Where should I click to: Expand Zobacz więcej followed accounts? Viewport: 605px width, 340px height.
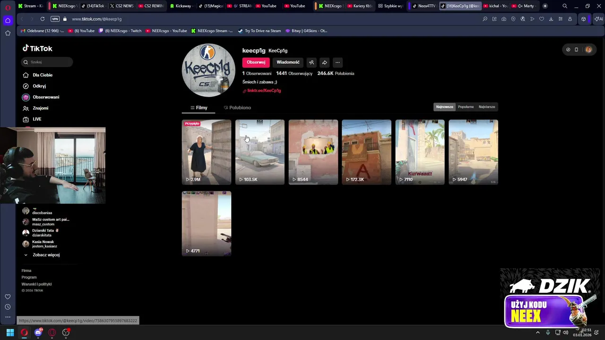coord(42,255)
